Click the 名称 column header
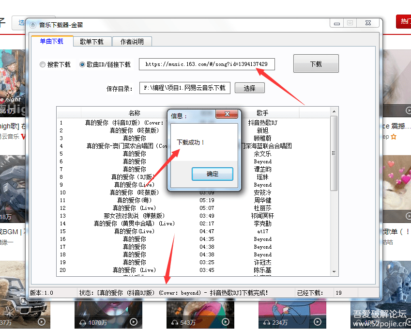 click(134, 113)
